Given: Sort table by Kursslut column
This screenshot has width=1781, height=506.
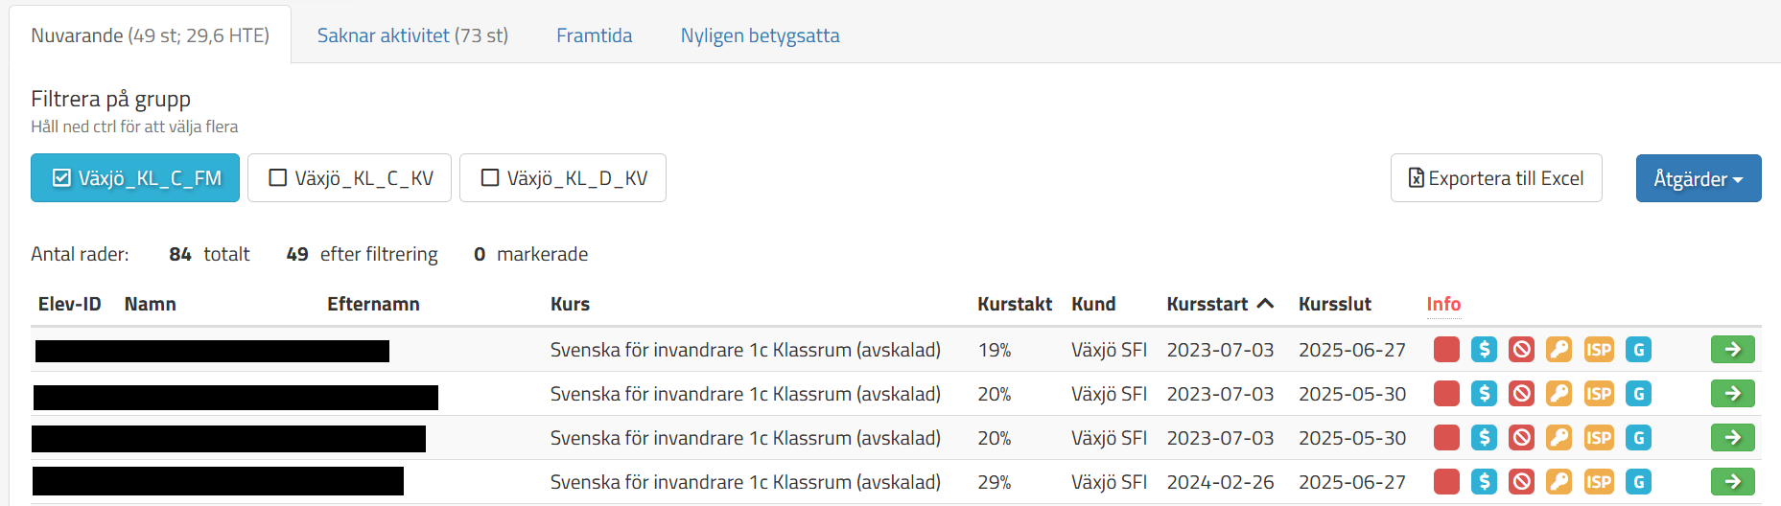Looking at the screenshot, I should coord(1334,304).
